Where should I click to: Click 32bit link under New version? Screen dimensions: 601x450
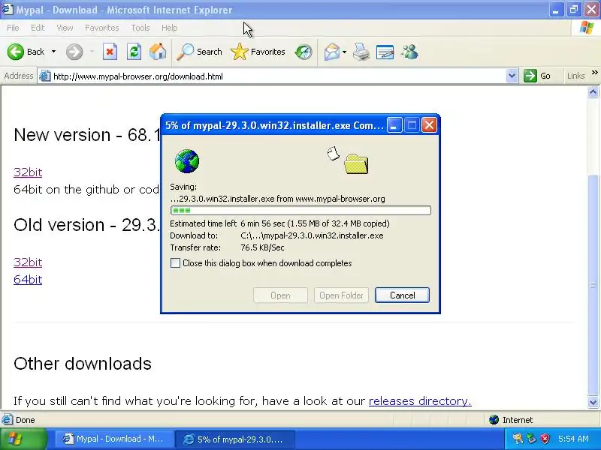[x=28, y=172]
